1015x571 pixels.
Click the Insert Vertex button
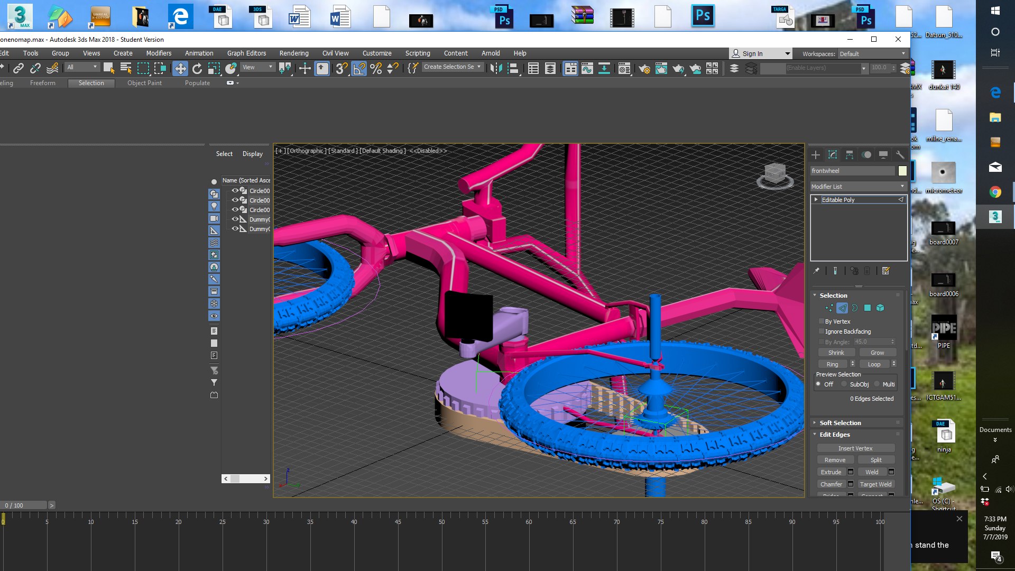[855, 448]
